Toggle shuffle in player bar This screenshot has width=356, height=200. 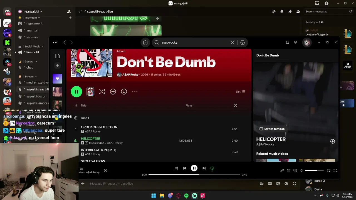coord(176,168)
